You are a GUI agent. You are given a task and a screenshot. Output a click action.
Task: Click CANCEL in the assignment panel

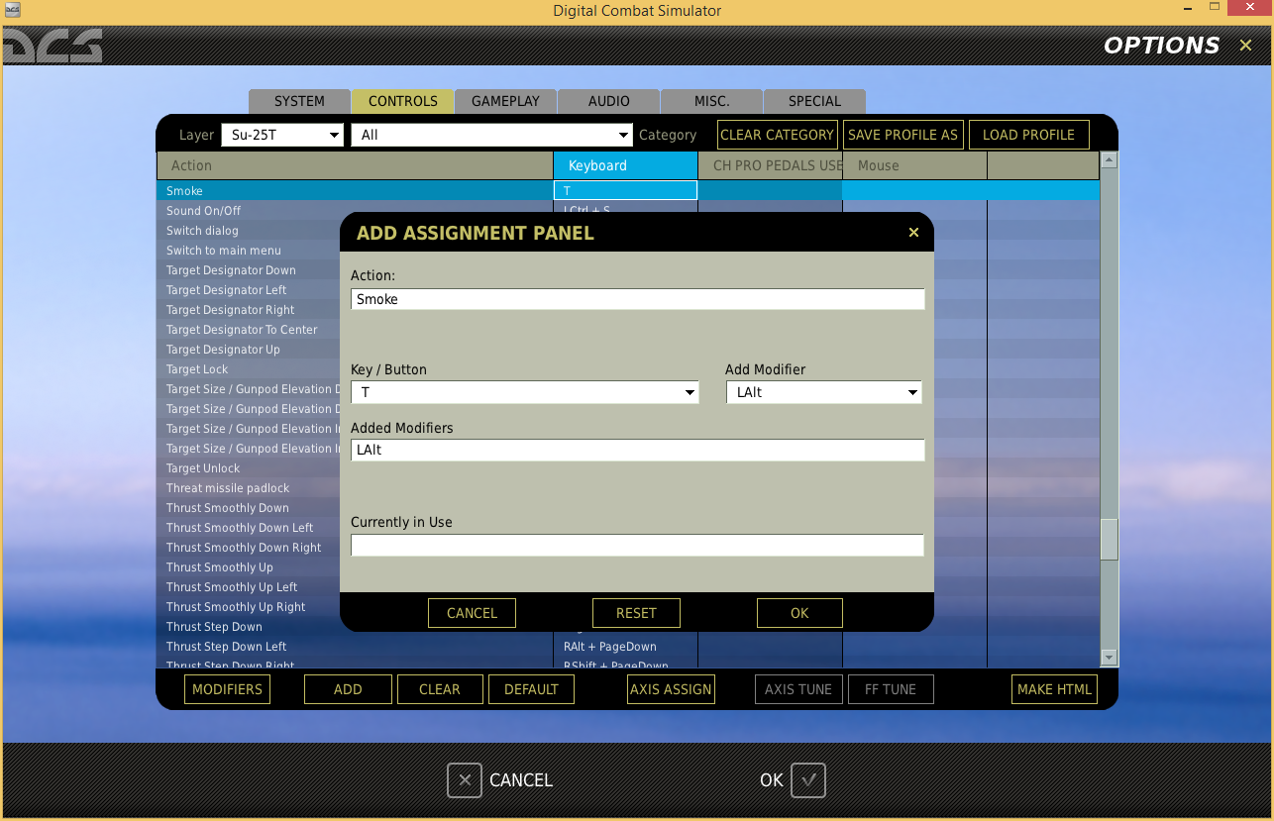[x=472, y=613]
